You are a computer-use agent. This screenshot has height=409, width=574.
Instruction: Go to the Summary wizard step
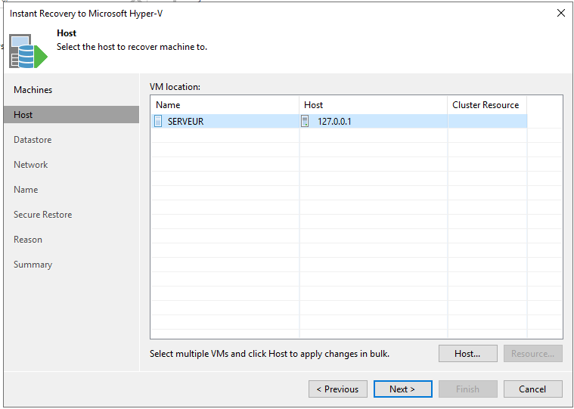pos(33,265)
